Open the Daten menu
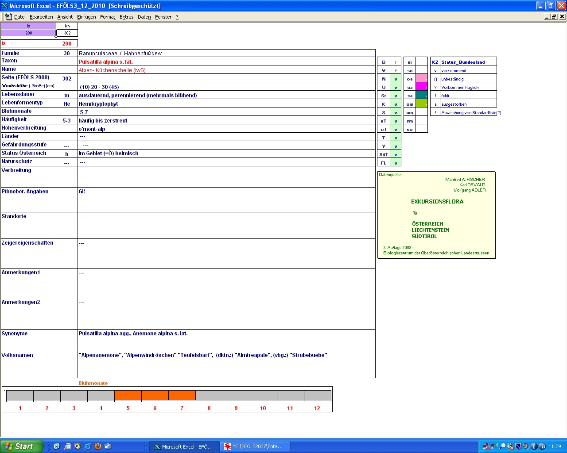Image resolution: width=567 pixels, height=453 pixels. coord(144,17)
